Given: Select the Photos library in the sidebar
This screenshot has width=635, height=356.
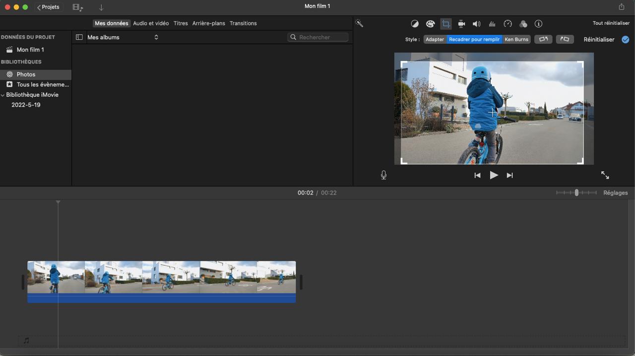Looking at the screenshot, I should 26,74.
